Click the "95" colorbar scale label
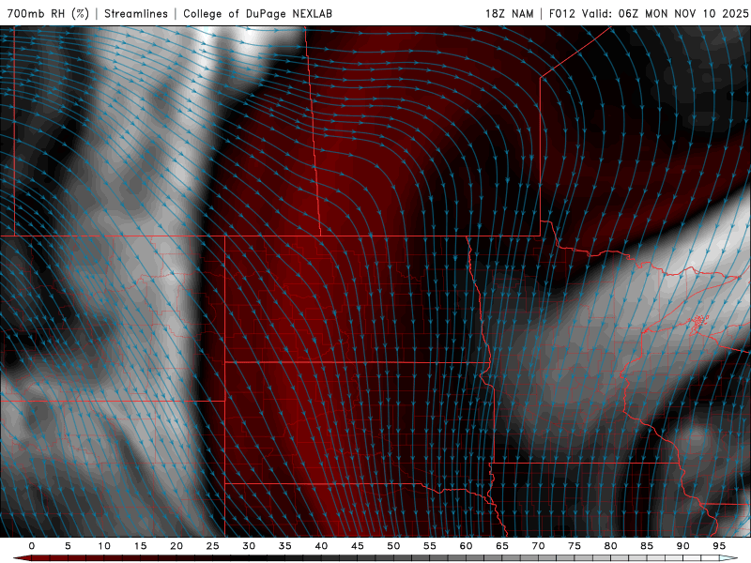The width and height of the screenshot is (751, 563). pyautogui.click(x=719, y=546)
